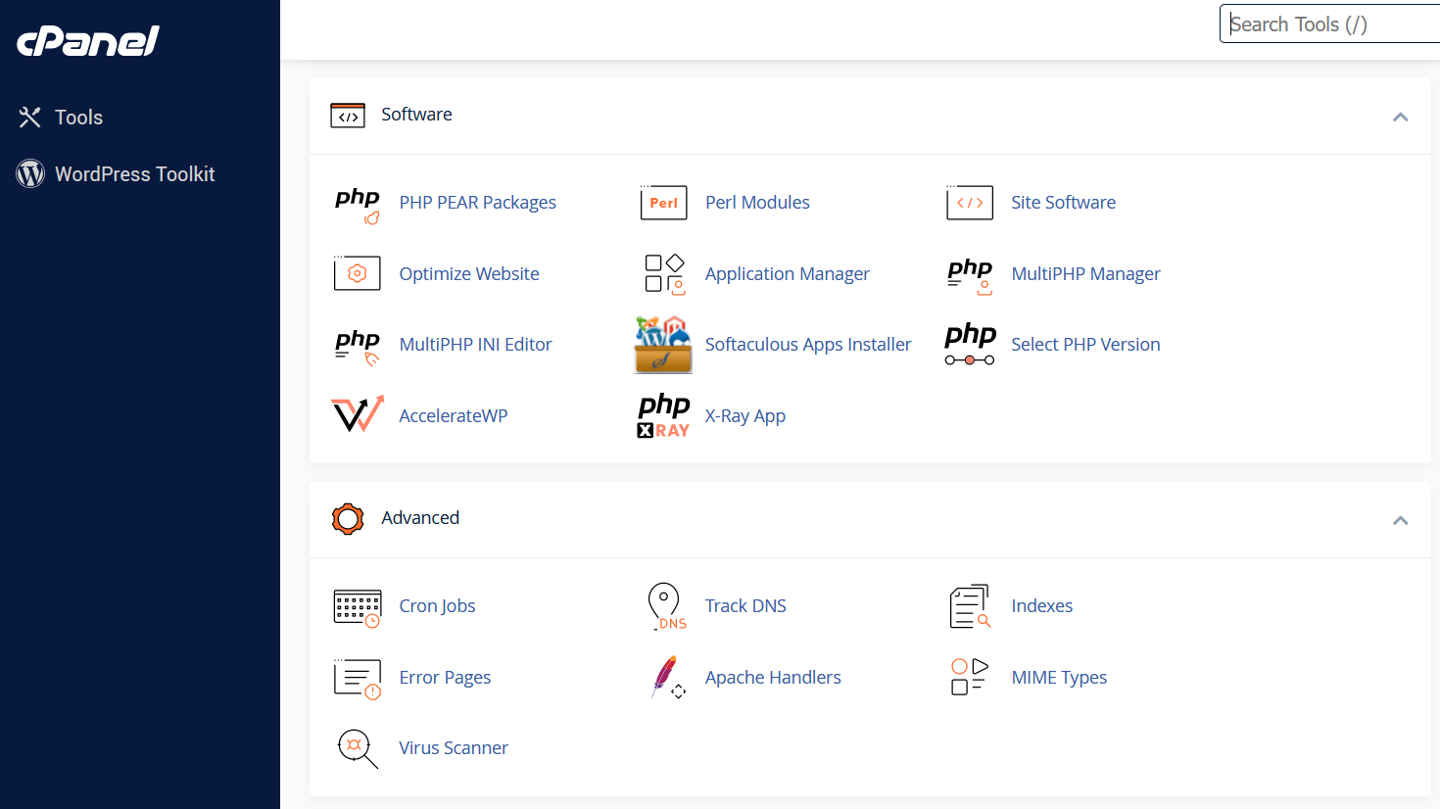This screenshot has height=809, width=1440.
Task: Collapse the Software section
Action: pos(1400,117)
